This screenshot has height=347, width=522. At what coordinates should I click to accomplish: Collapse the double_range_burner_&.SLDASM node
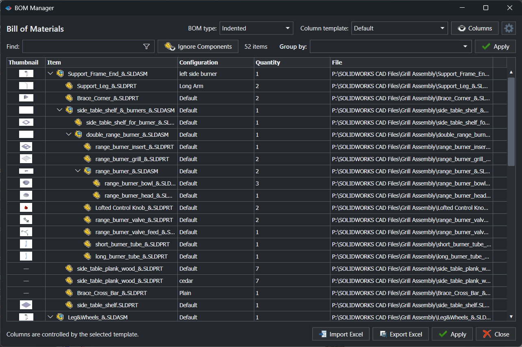pyautogui.click(x=69, y=135)
